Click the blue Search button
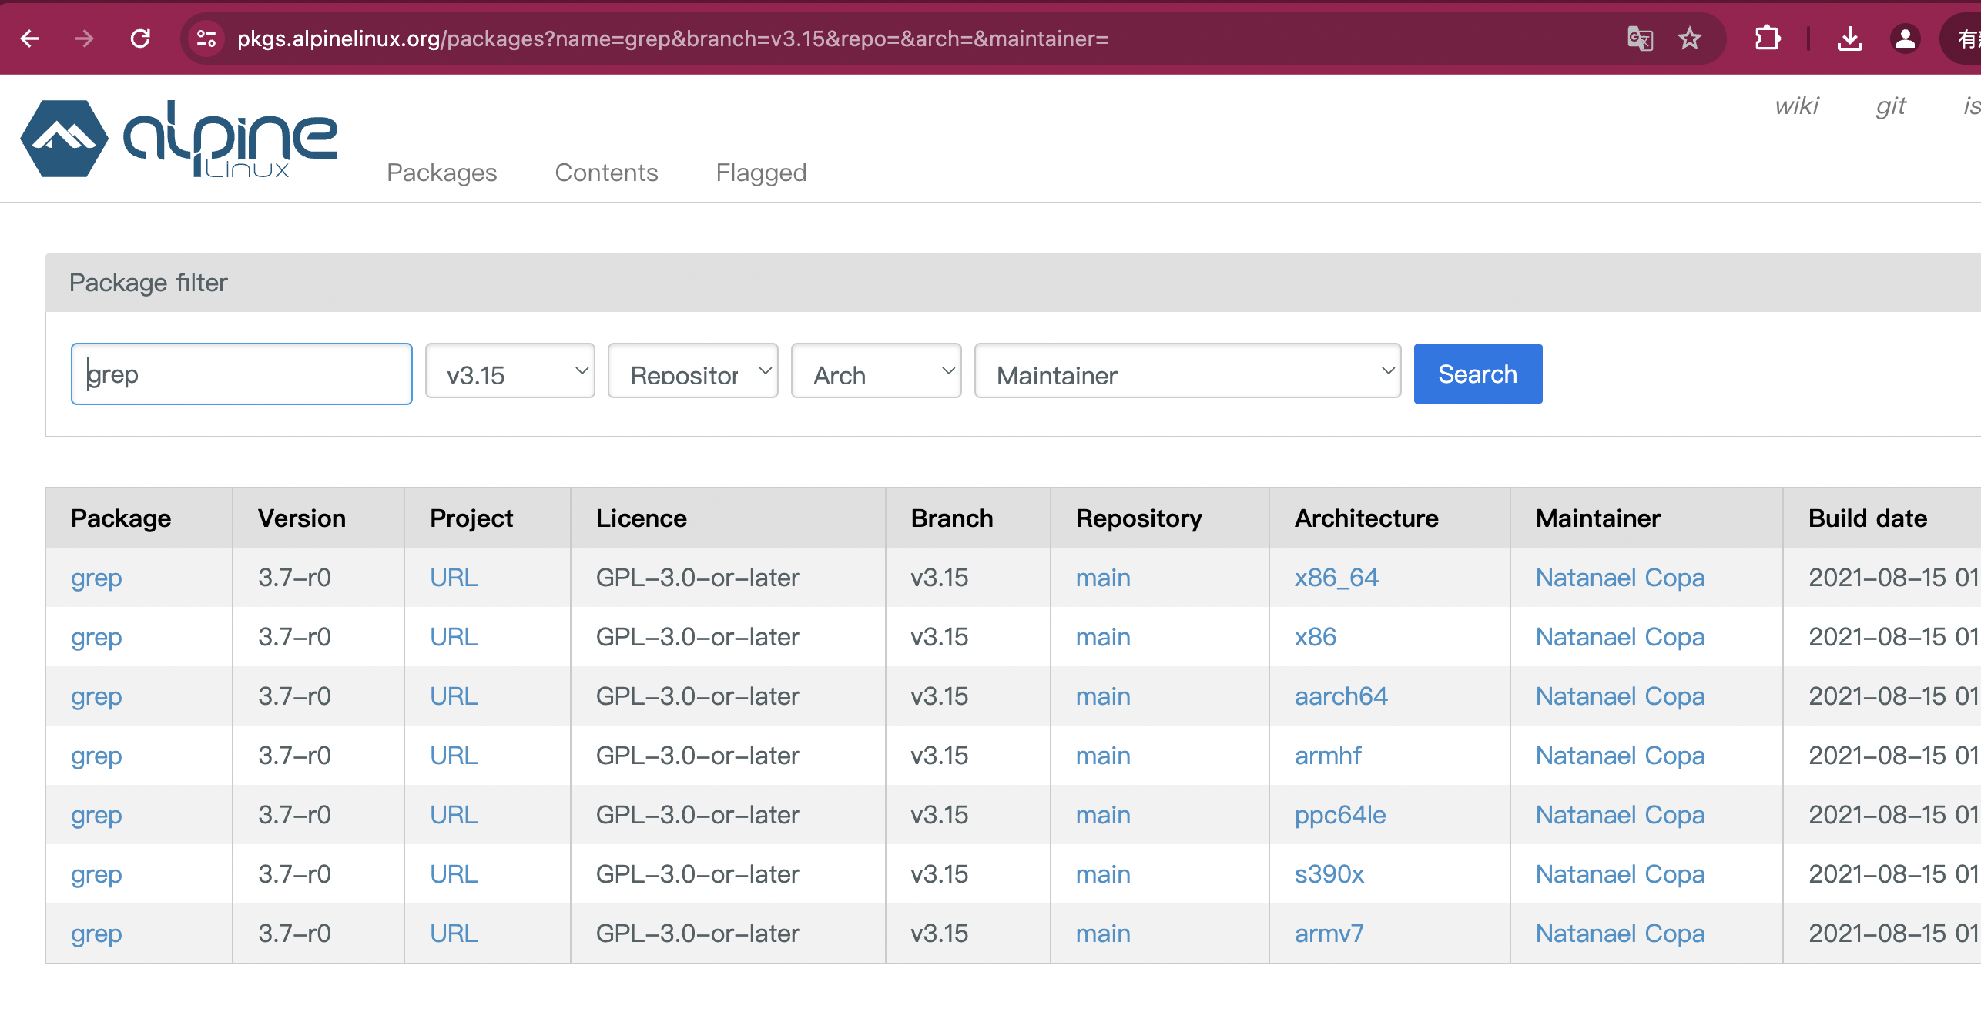The width and height of the screenshot is (1981, 1009). pos(1478,374)
